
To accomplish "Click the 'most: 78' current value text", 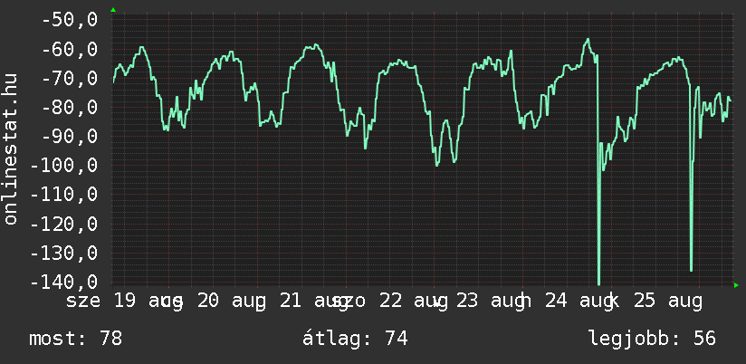I will pos(76,339).
